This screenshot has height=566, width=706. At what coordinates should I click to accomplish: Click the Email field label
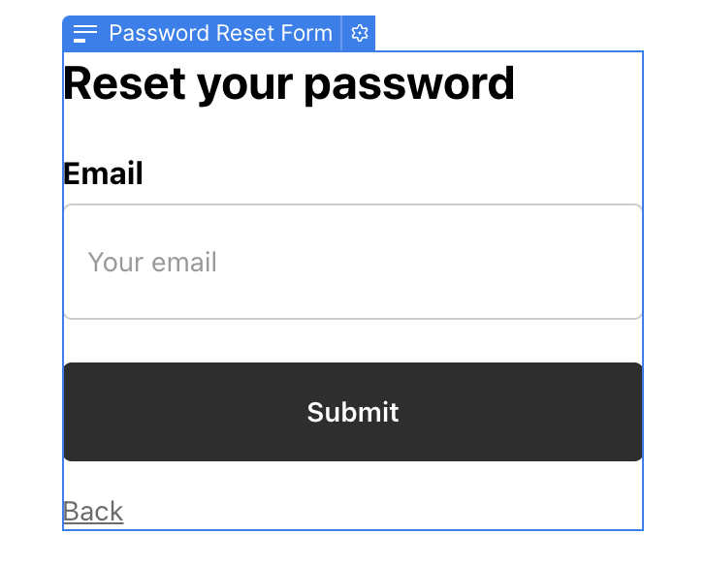103,173
